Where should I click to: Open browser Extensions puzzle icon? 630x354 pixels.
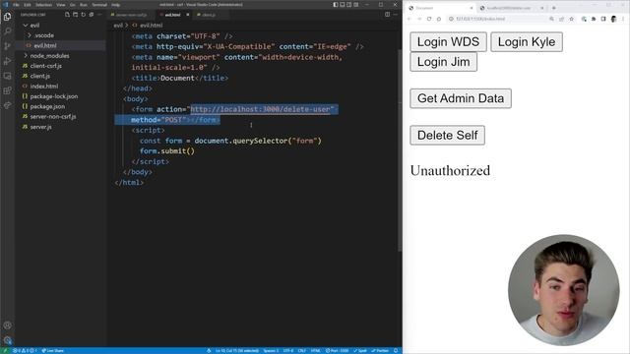[x=594, y=19]
